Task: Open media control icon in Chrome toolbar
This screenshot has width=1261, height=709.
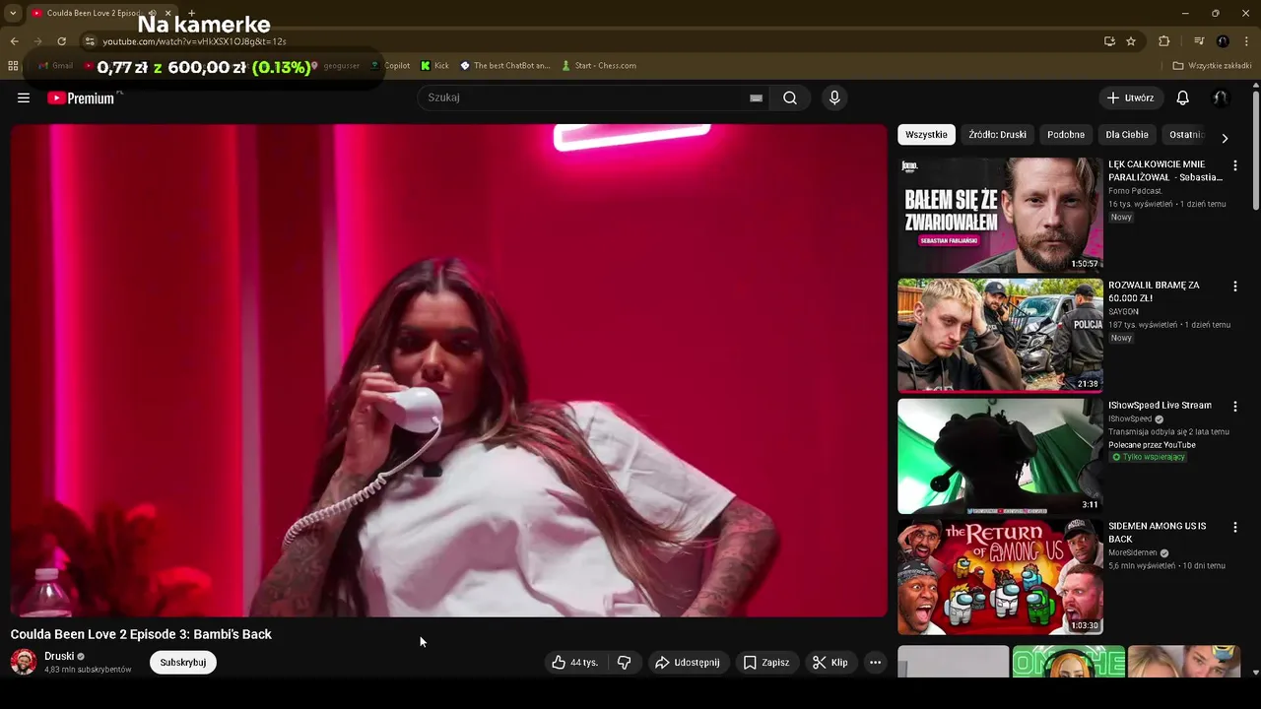Action: (1199, 41)
